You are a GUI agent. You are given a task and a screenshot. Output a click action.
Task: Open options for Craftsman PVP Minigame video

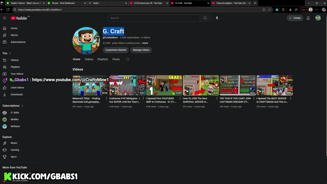[143, 98]
